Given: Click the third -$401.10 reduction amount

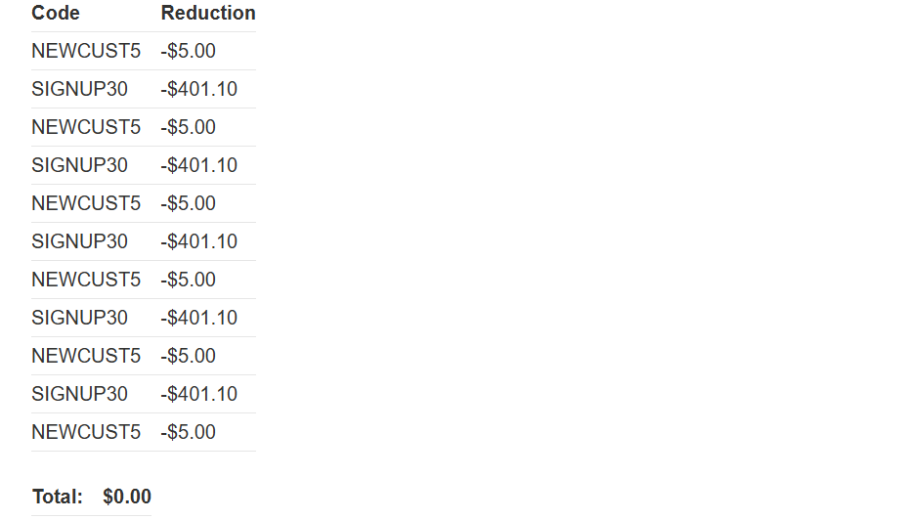Looking at the screenshot, I should [x=199, y=241].
